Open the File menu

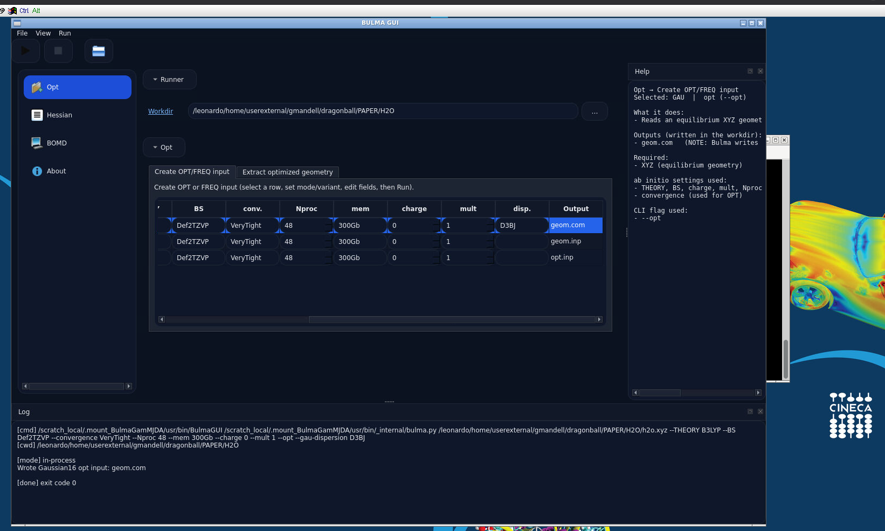pos(22,33)
